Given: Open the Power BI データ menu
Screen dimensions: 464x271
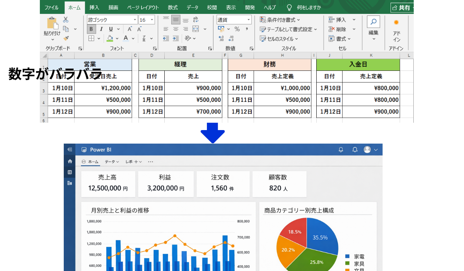Looking at the screenshot, I should [x=112, y=161].
